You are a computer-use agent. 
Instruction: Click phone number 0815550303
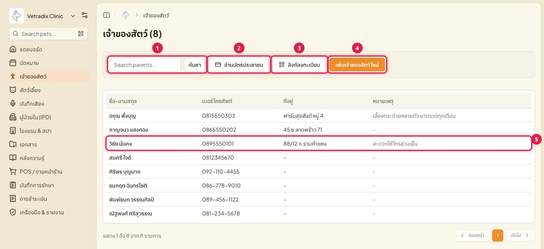pos(219,116)
